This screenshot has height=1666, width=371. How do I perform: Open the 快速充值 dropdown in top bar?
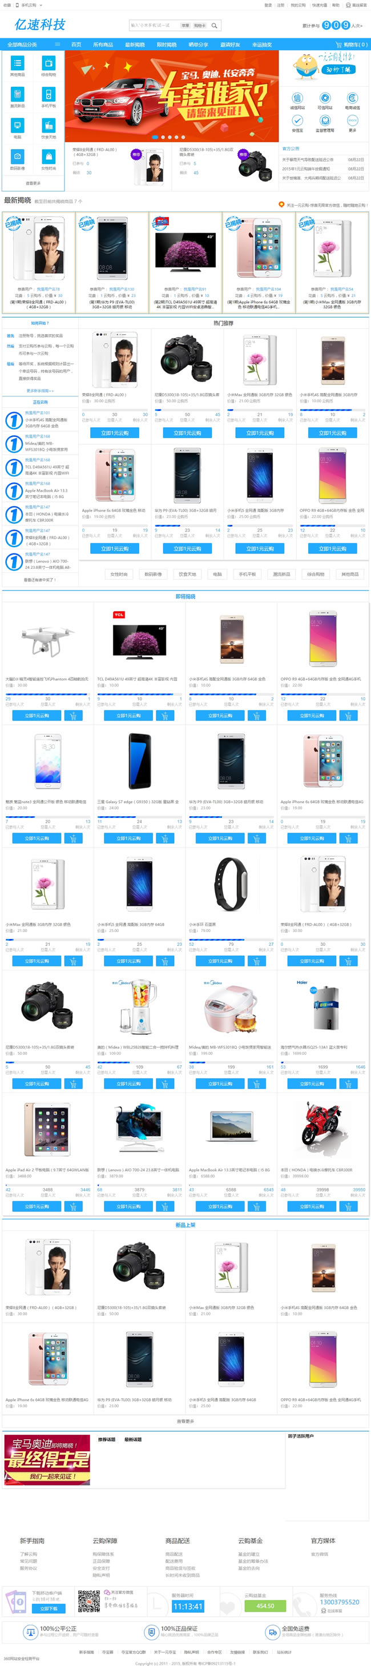[x=319, y=5]
